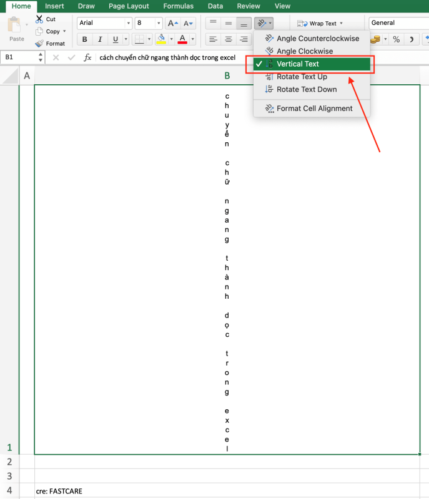This screenshot has height=499, width=429.
Task: Select Rotate Text Up menu item
Action: click(x=312, y=77)
